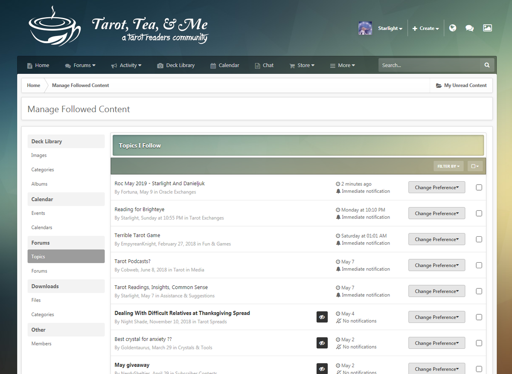Click the gallery image icon in header

point(487,28)
